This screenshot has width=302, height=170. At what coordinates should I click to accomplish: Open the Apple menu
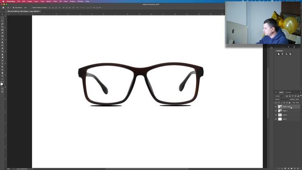pyautogui.click(x=3, y=1)
